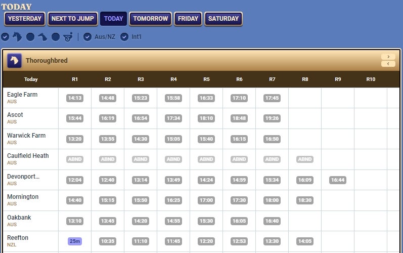Viewport: 403px width, 253px height.
Task: Open Eagle Farm race 1 at 14:13
Action: click(x=75, y=98)
